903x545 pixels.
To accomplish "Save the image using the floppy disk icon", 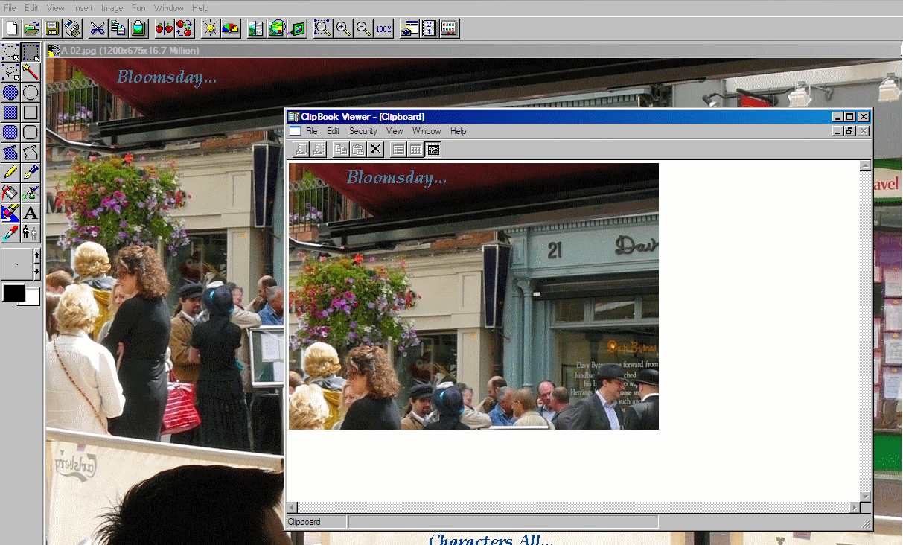I will tap(52, 28).
